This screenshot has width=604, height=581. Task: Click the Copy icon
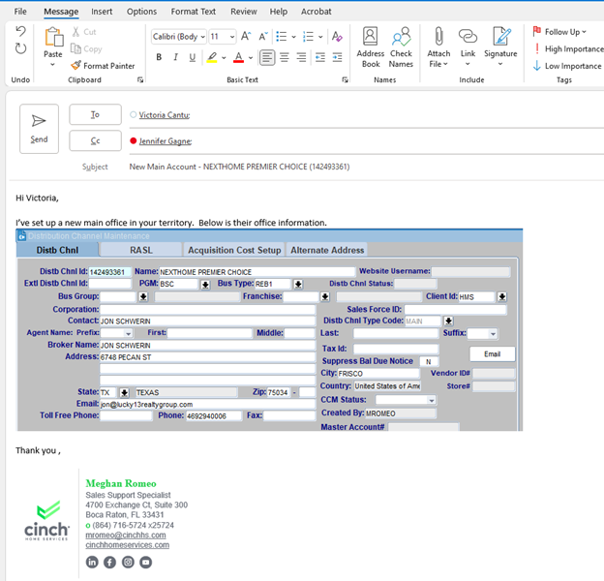coord(75,48)
